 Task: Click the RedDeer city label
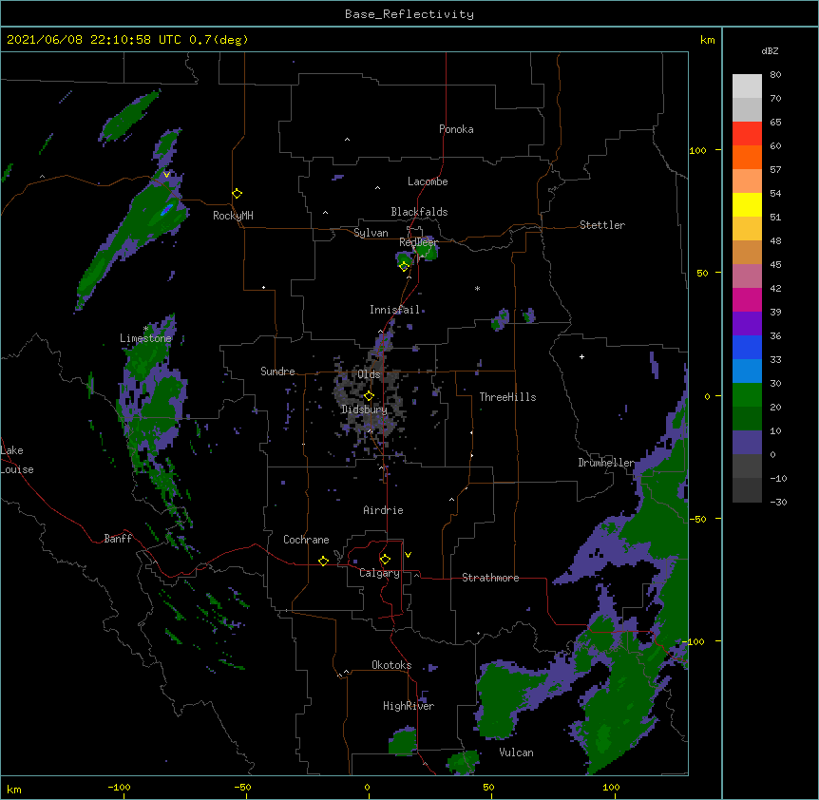(418, 242)
